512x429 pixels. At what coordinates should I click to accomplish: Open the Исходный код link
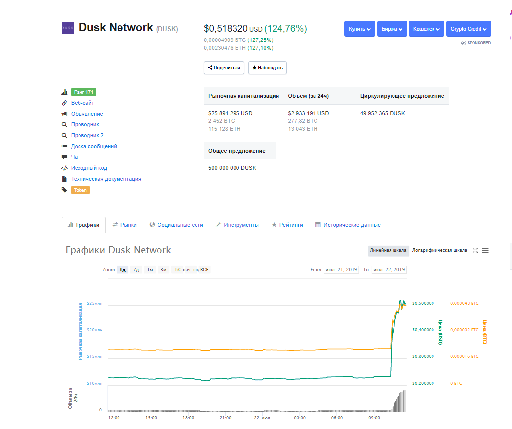pos(89,168)
